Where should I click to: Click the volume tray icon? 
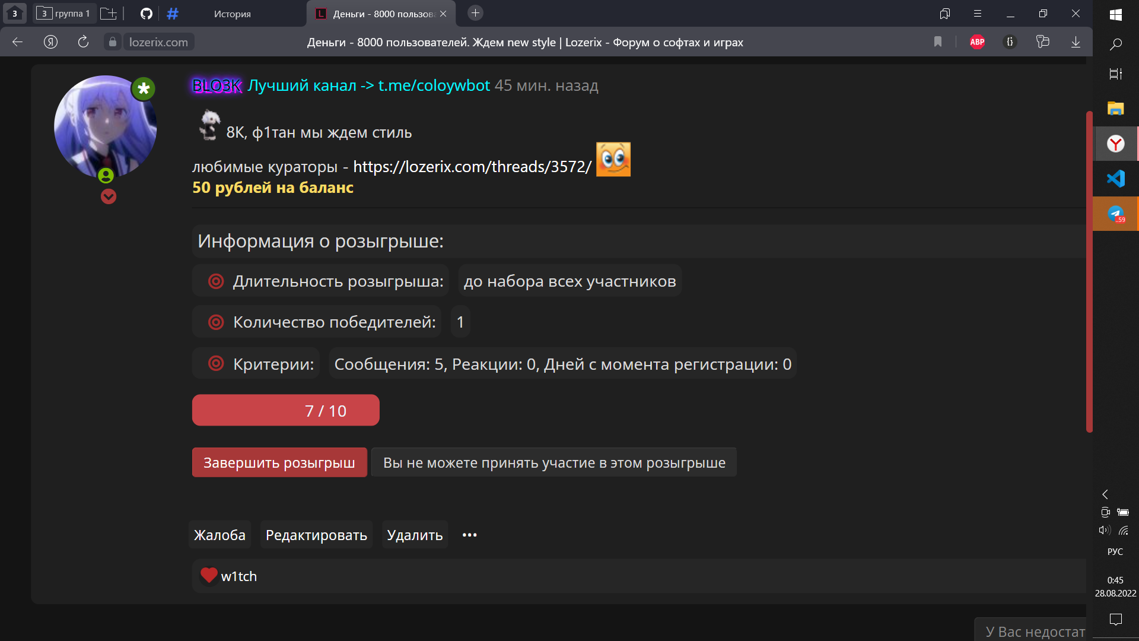(x=1105, y=530)
